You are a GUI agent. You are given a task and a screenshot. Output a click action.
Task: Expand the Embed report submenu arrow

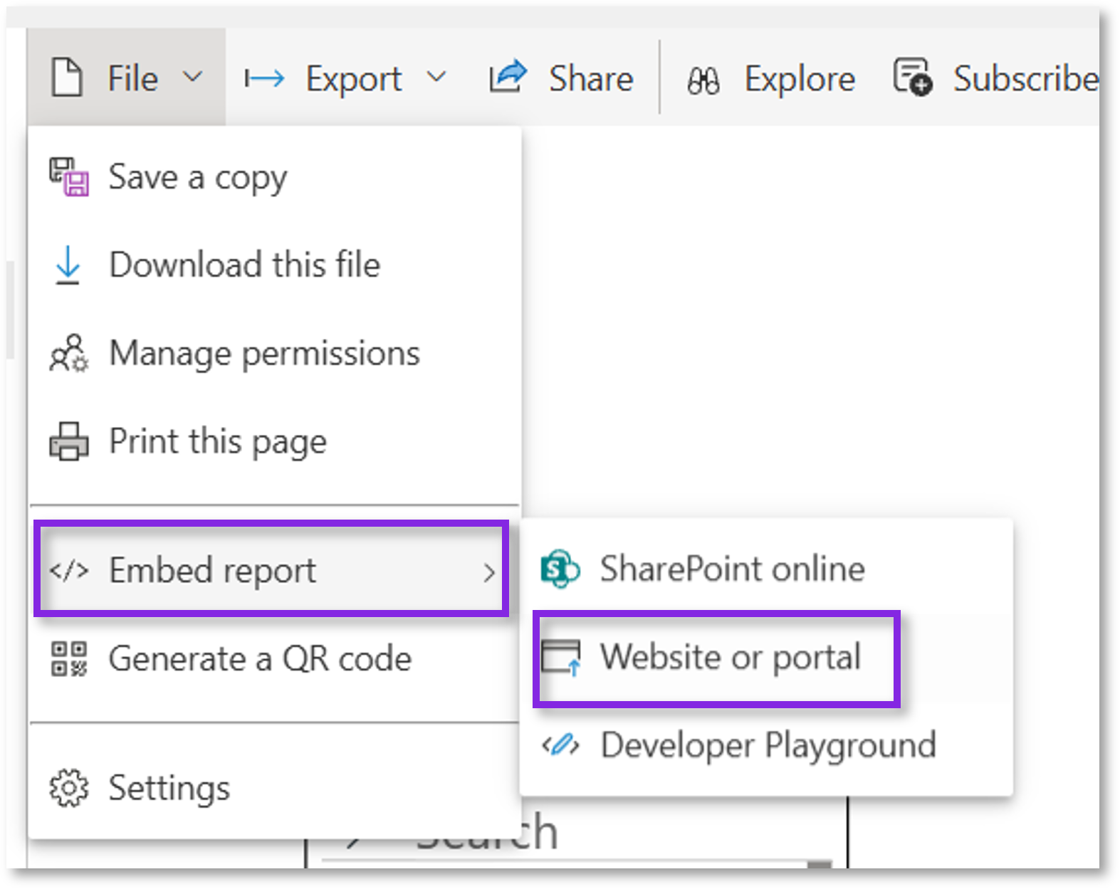[489, 572]
